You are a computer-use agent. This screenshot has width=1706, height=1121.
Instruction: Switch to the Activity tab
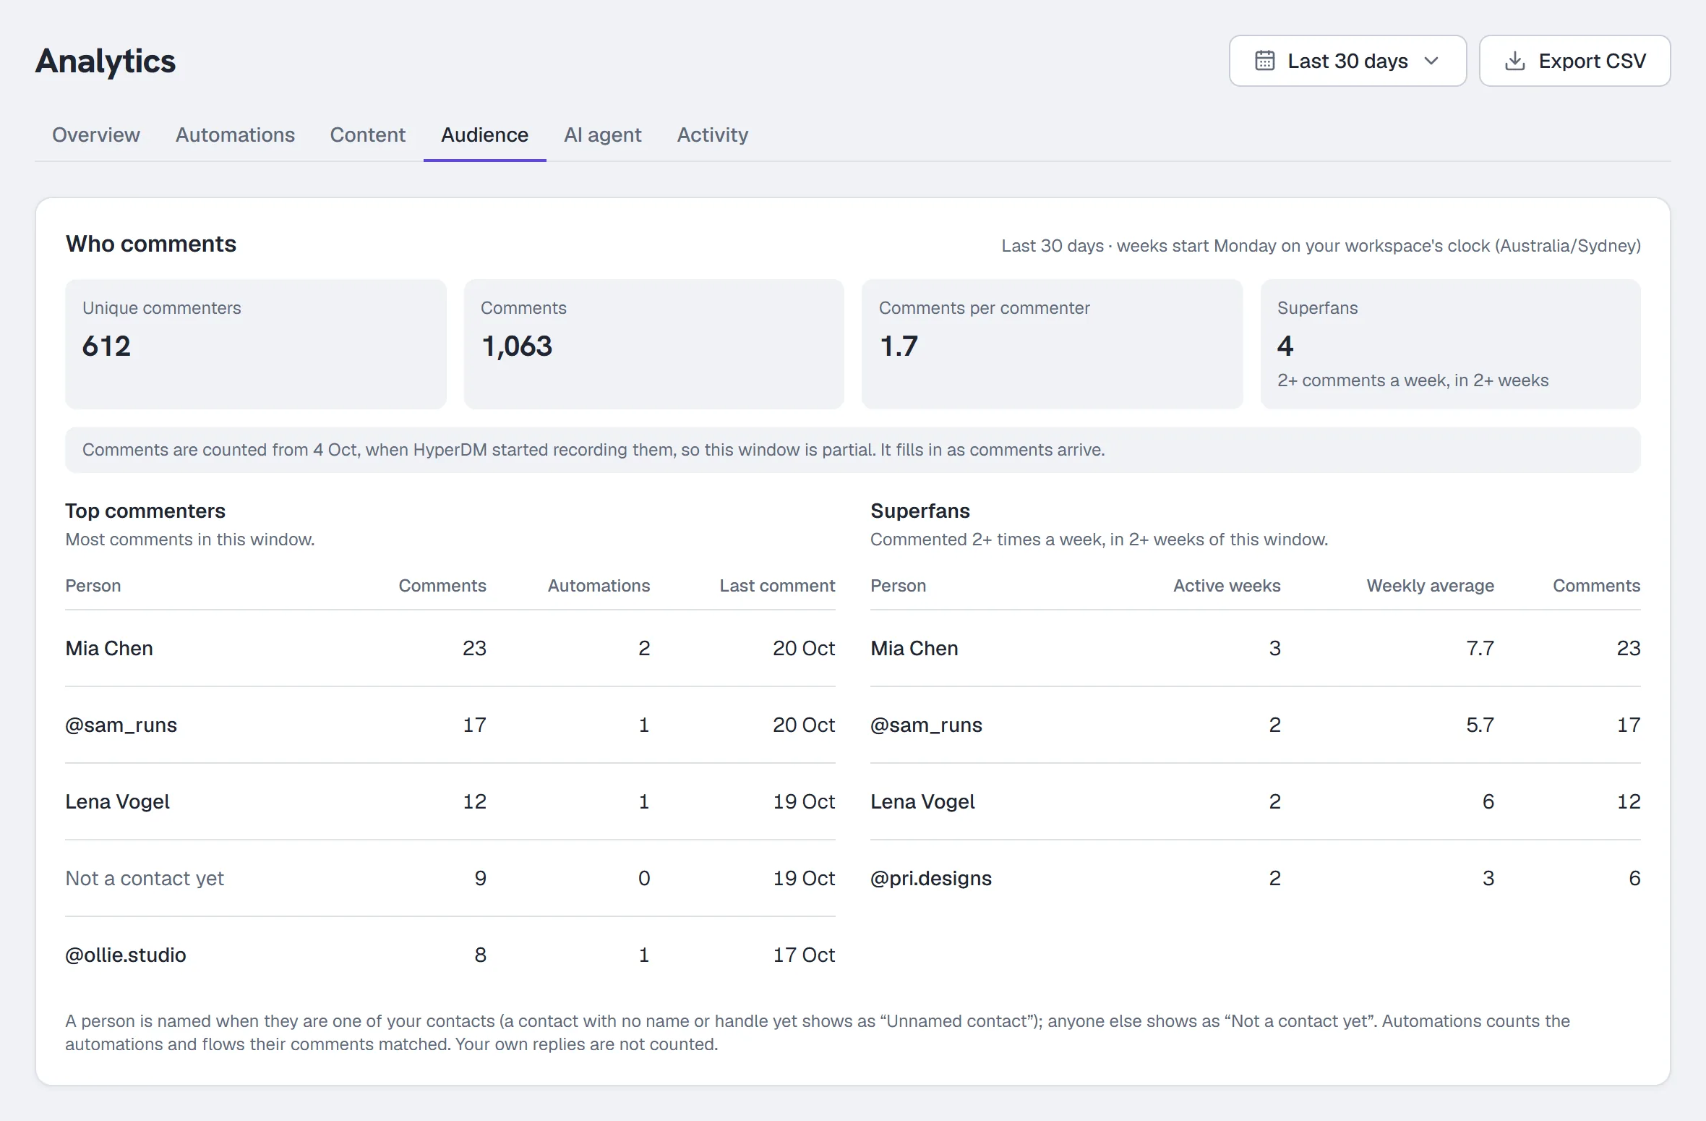713,135
